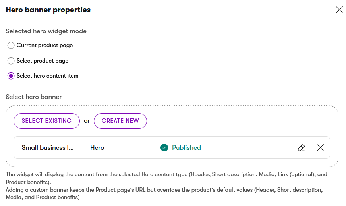Close the Hero banner properties dialog
The width and height of the screenshot is (346, 206).
point(339,10)
